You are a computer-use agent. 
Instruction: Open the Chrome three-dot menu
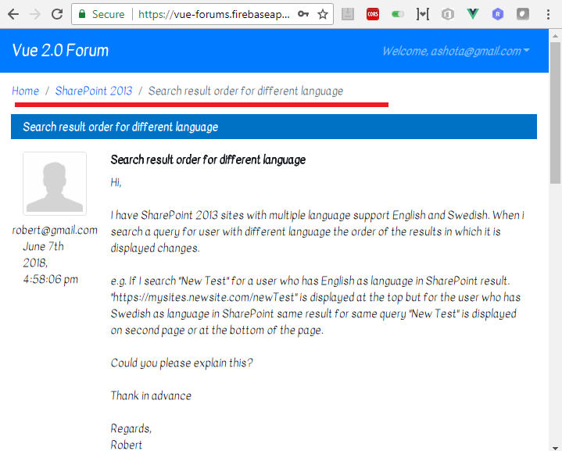pyautogui.click(x=548, y=14)
